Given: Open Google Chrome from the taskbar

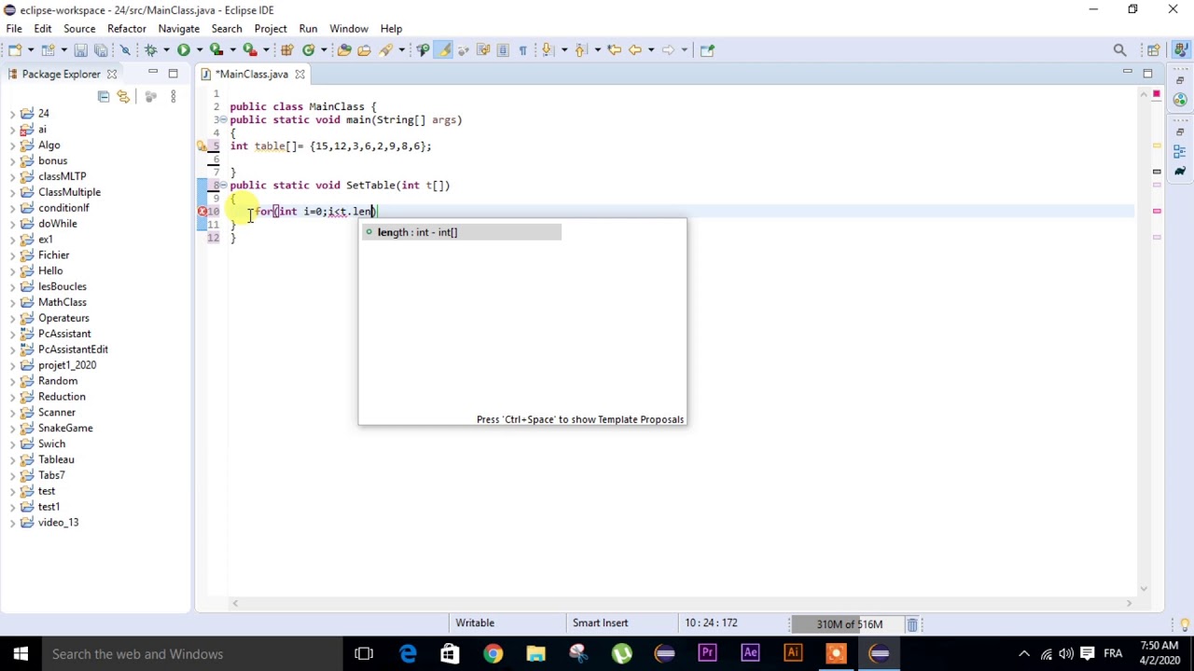Looking at the screenshot, I should [x=493, y=654].
